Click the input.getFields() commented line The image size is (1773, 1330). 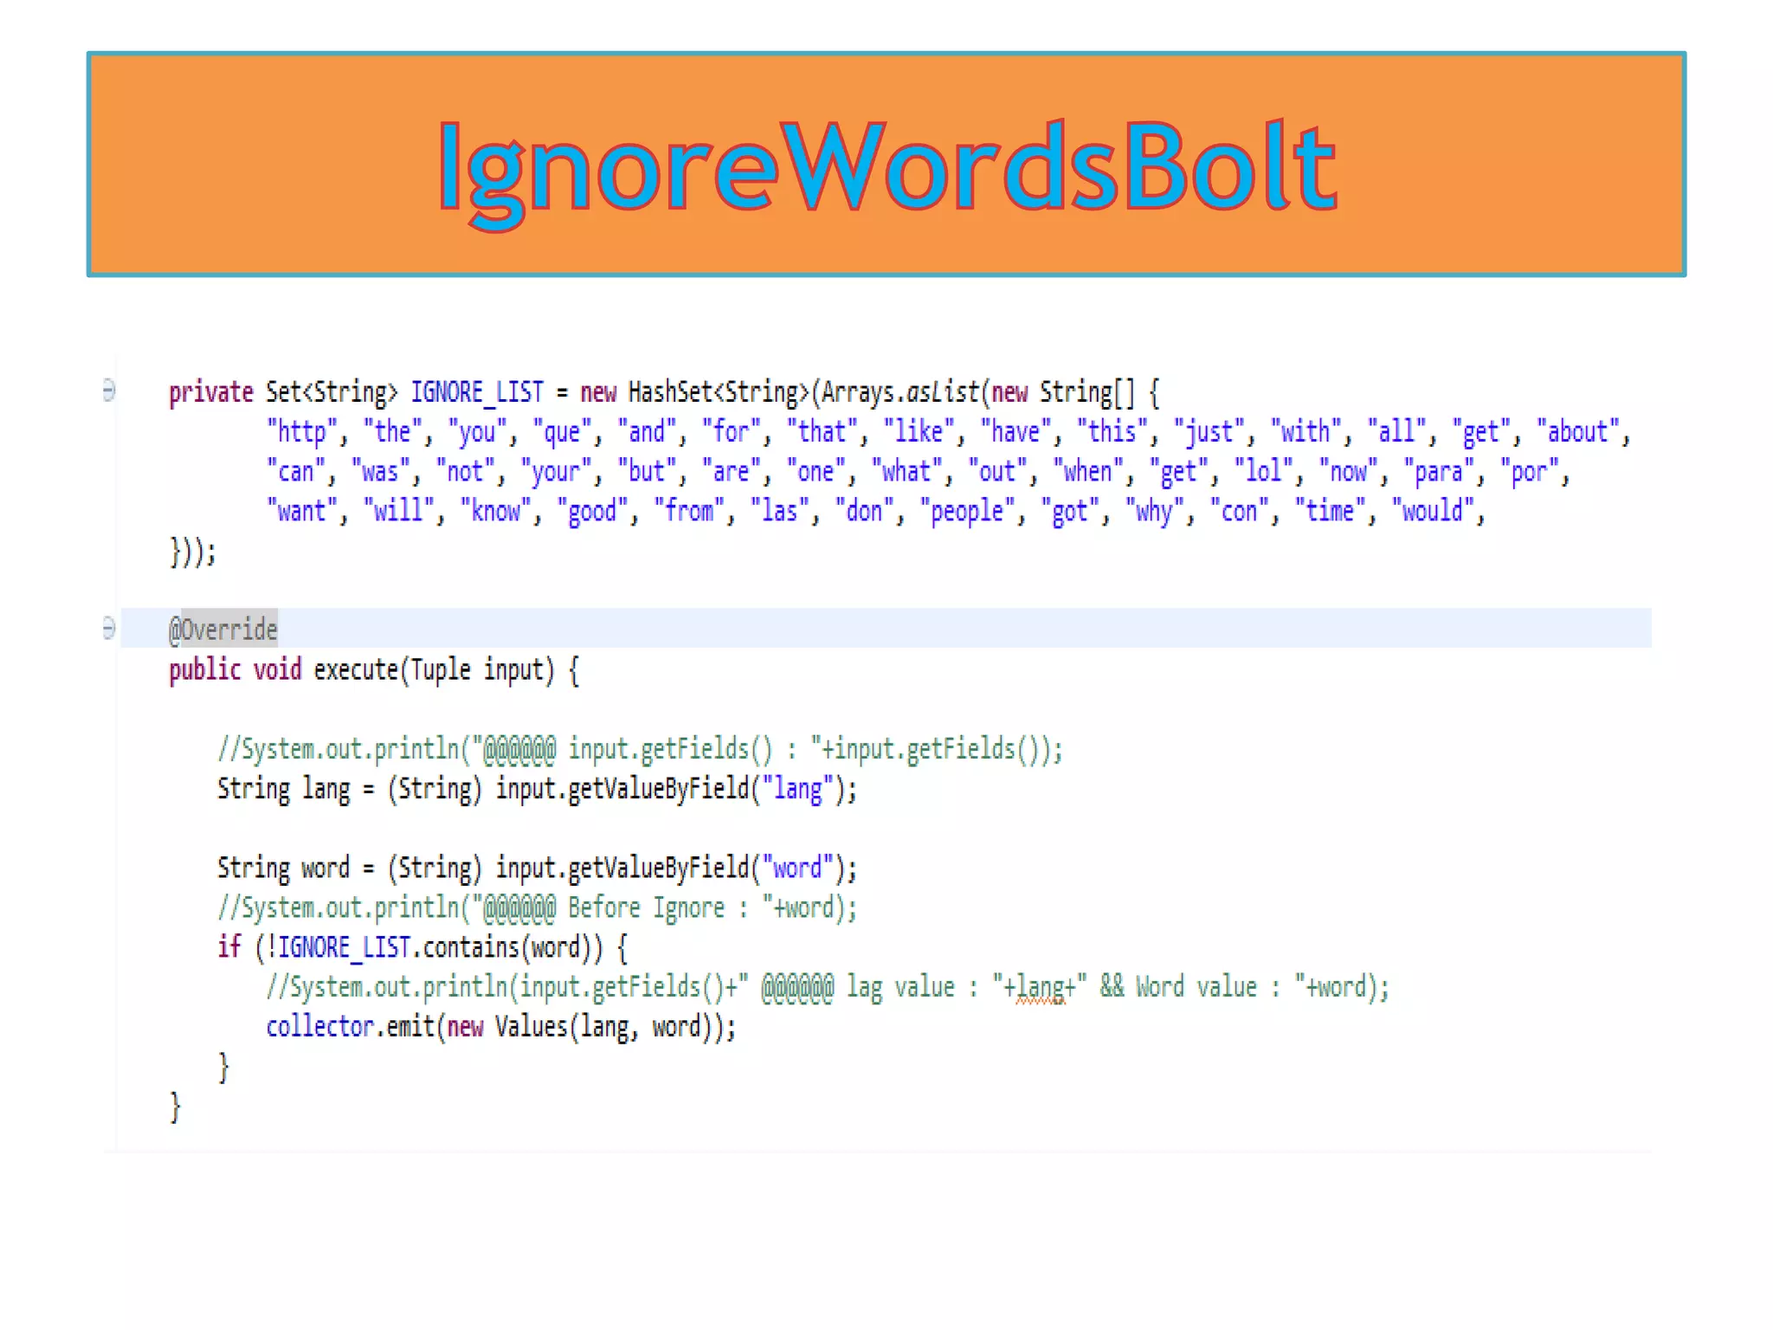(641, 749)
